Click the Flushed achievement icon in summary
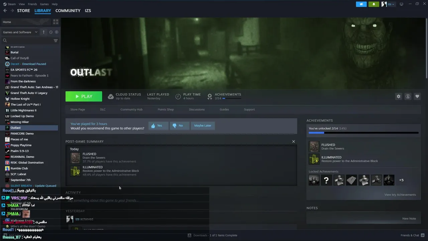This screenshot has width=428, height=241. click(x=75, y=158)
